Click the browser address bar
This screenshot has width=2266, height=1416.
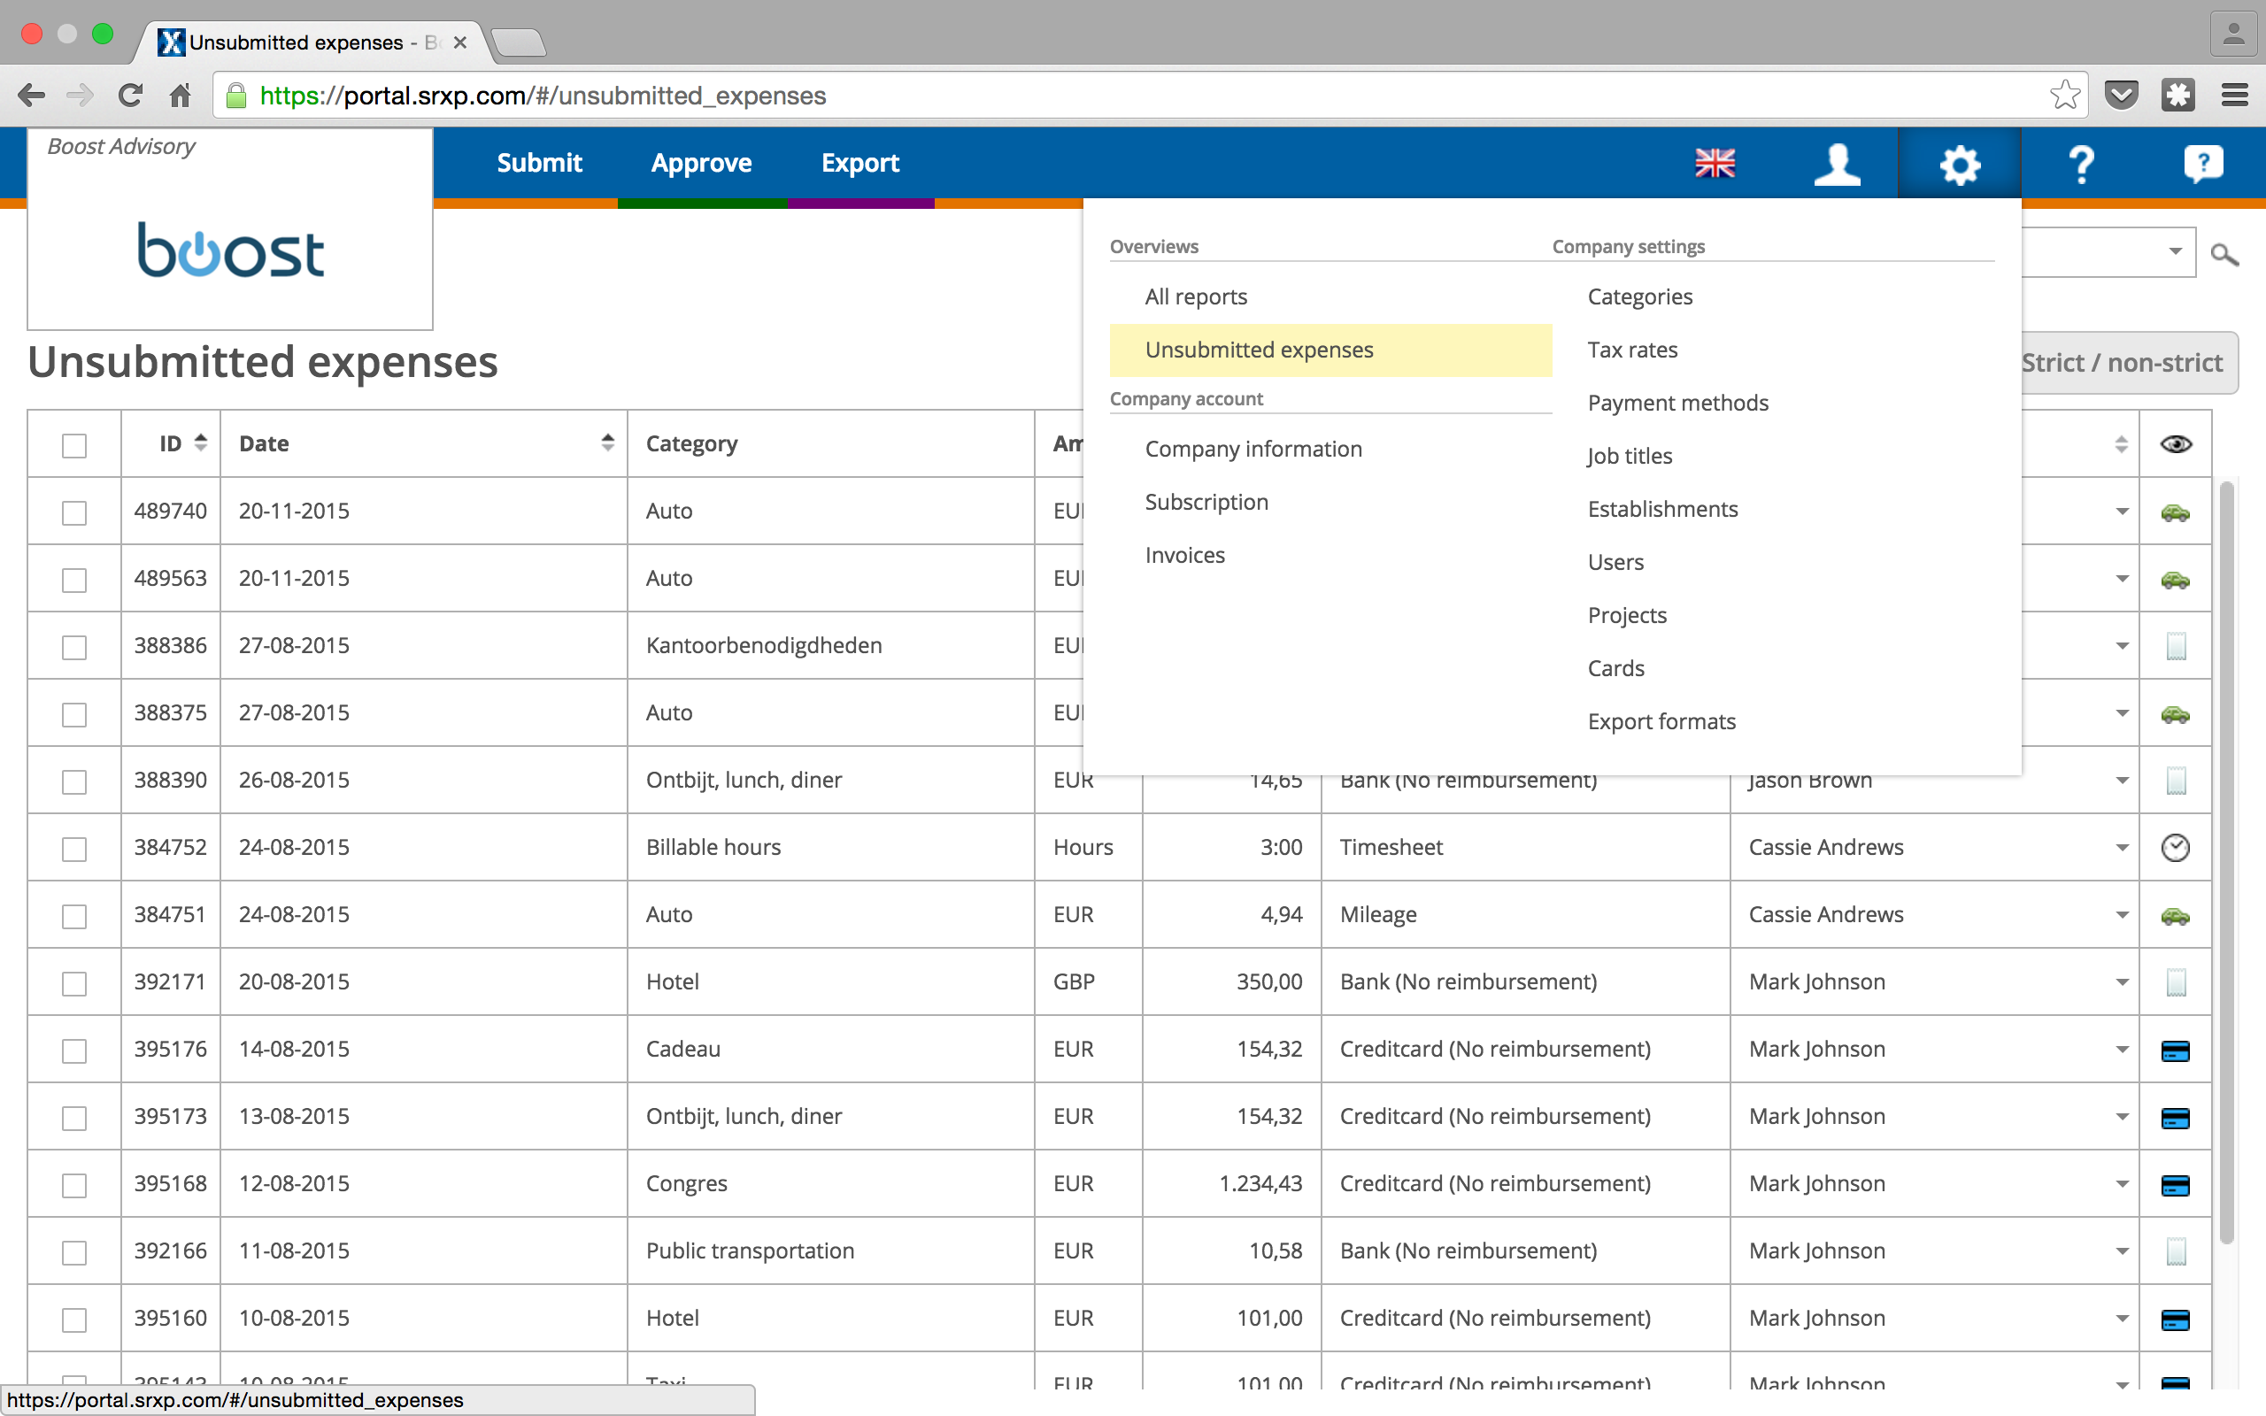[x=1150, y=95]
